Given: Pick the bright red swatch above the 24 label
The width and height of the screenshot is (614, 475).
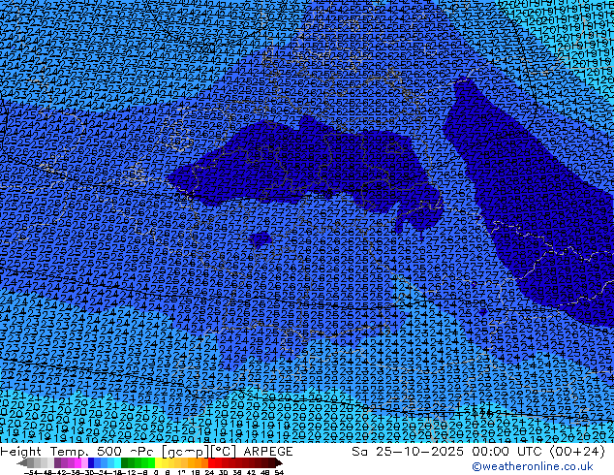Looking at the screenshot, I should [x=211, y=463].
